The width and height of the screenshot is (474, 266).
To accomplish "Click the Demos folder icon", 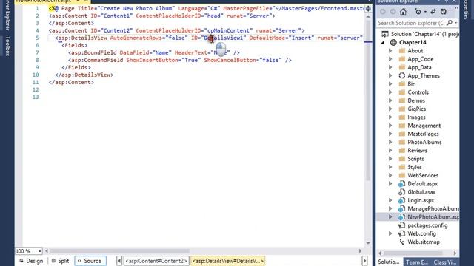I will click(x=401, y=100).
